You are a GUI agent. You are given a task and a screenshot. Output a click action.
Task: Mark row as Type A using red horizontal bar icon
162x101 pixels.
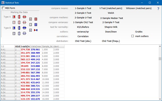pyautogui.click(x=24, y=17)
